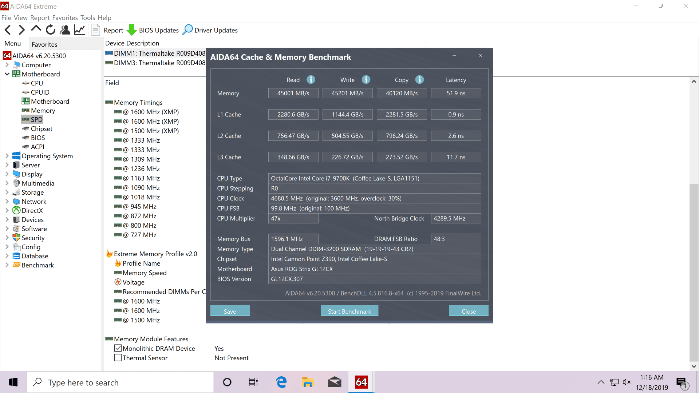Minimize the Cache & Memory Benchmark dialog

pyautogui.click(x=454, y=55)
